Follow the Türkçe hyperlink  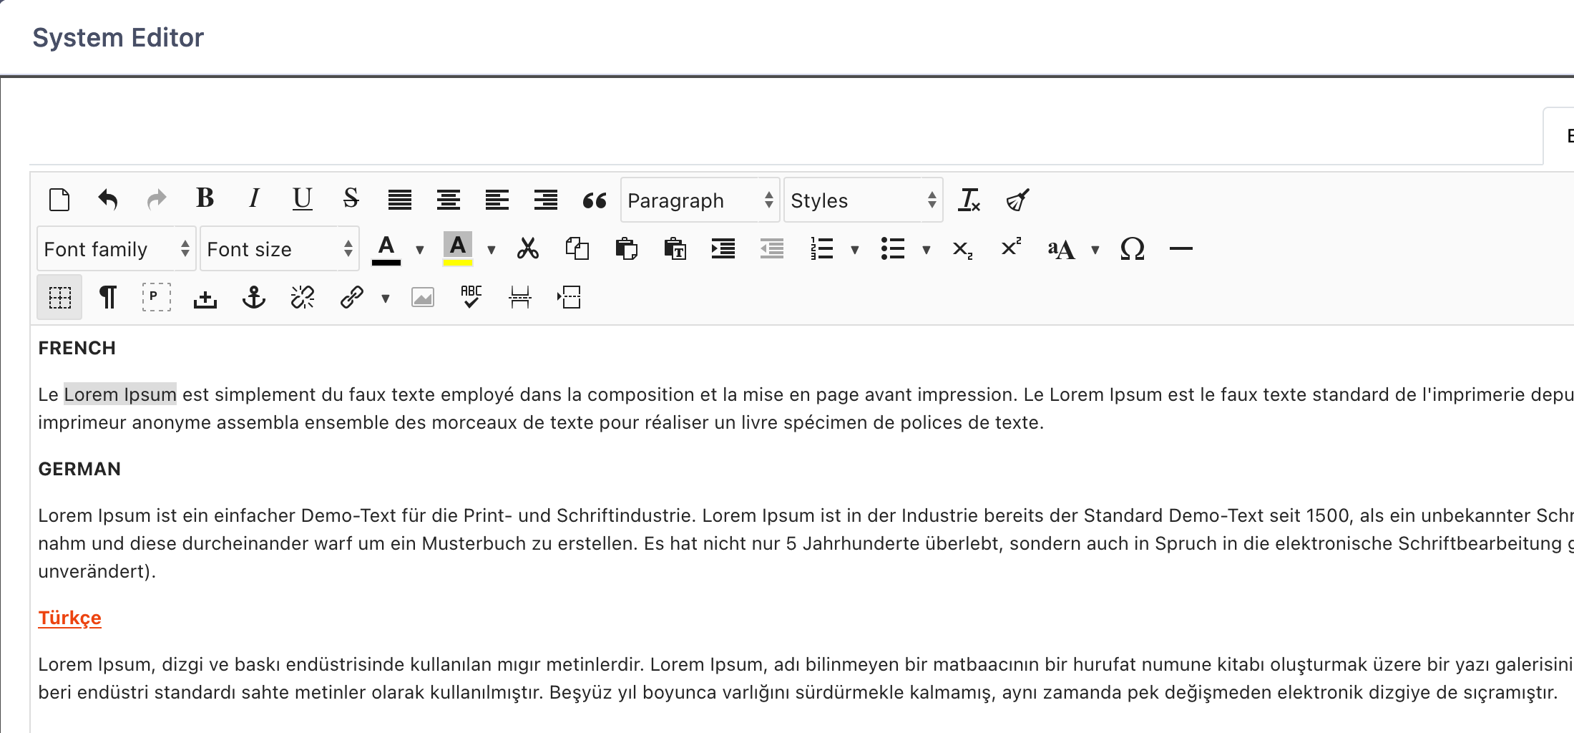69,618
